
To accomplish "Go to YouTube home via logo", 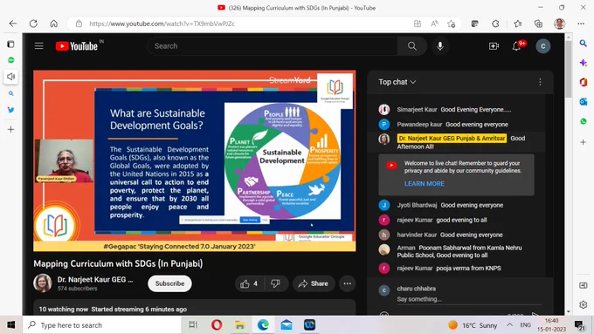I will tap(77, 46).
